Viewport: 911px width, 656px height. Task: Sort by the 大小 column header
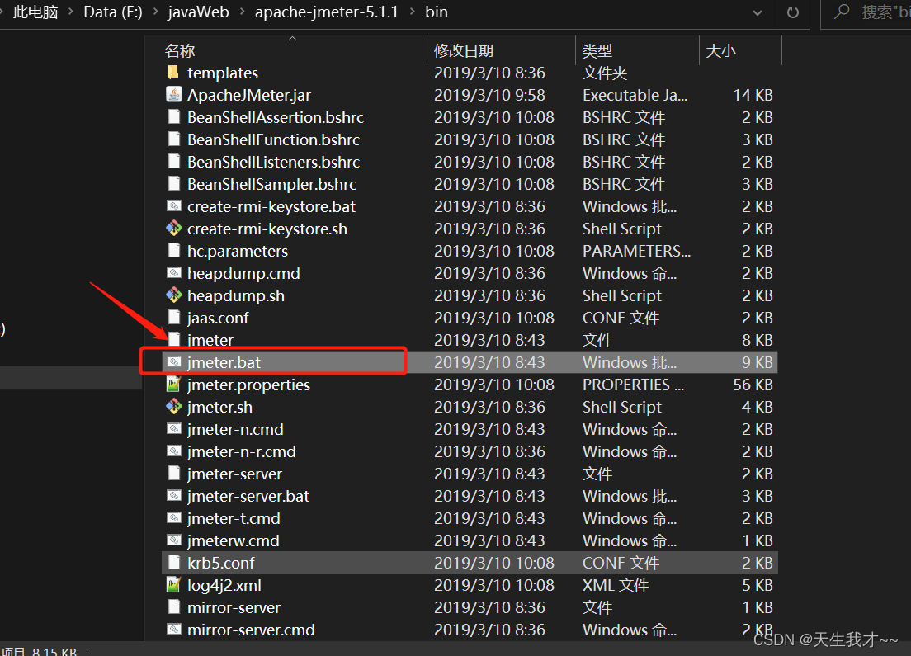720,51
